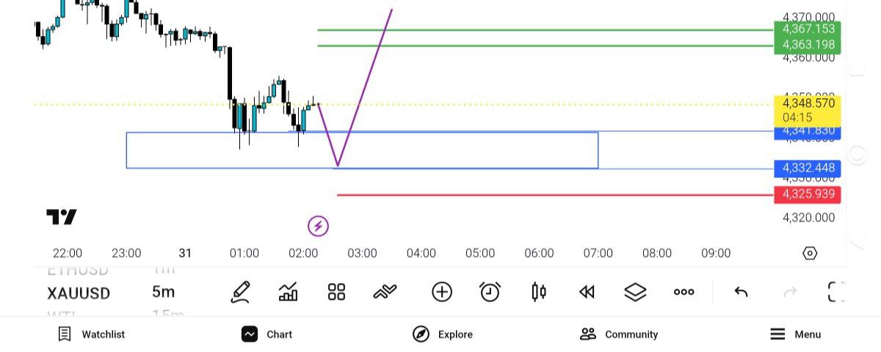Undo the last chart action
This screenshot has width=881, height=352.
741,292
